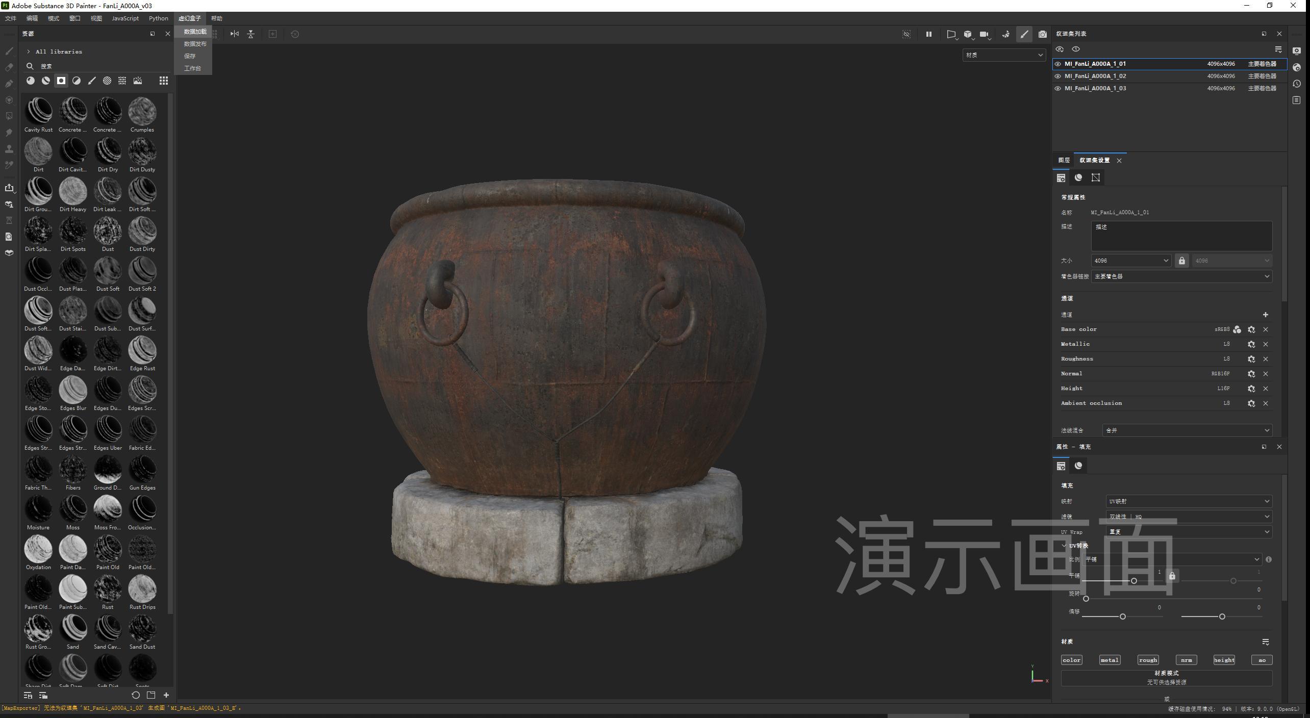Add a new channel with plus icon
Image resolution: width=1310 pixels, height=718 pixels.
1266,315
